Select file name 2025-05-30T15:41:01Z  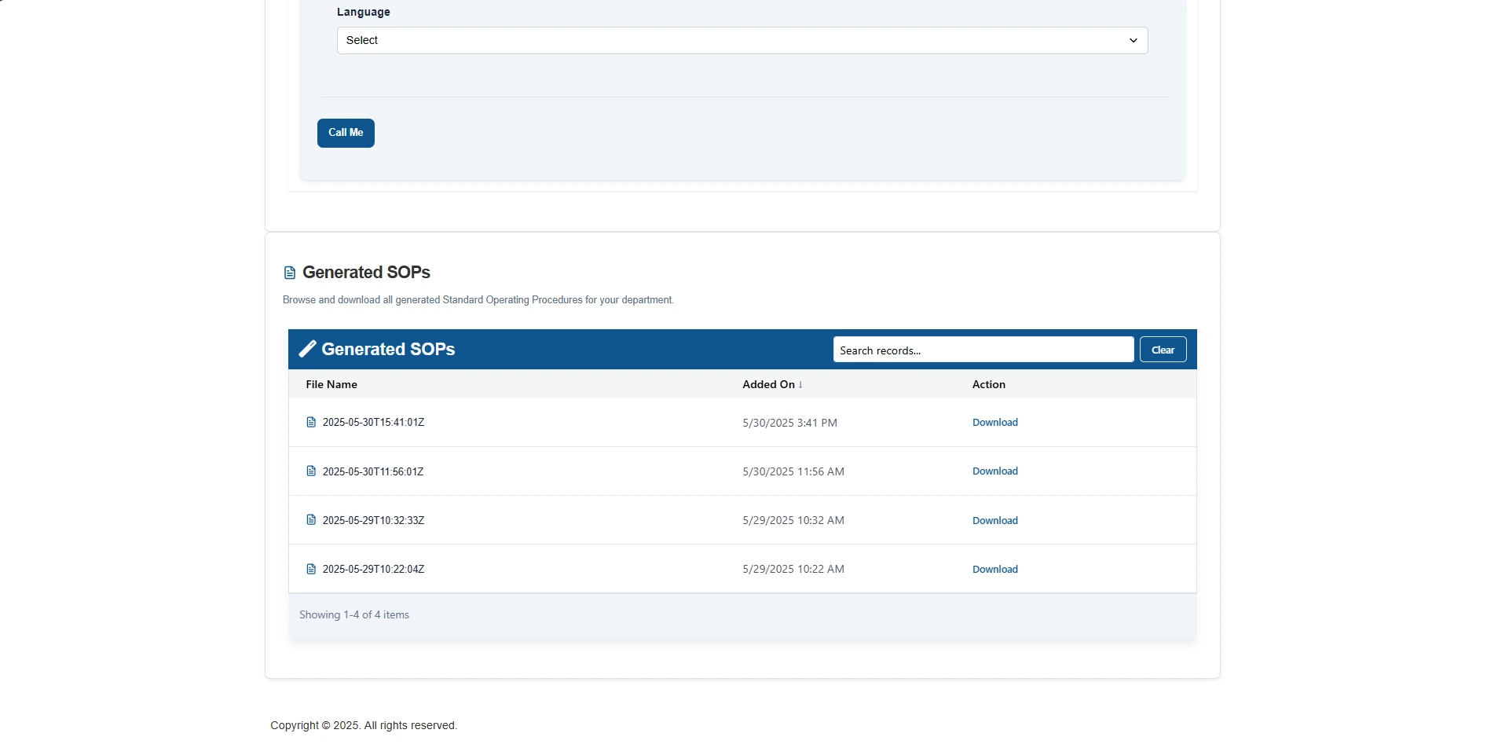(373, 422)
